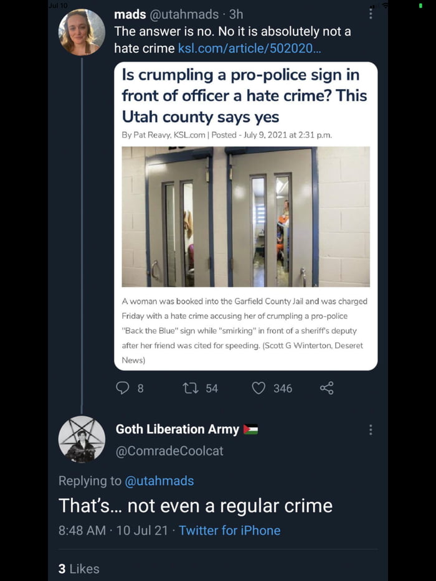Click the article headline about pro-police sign
436x581 pixels.
[244, 95]
